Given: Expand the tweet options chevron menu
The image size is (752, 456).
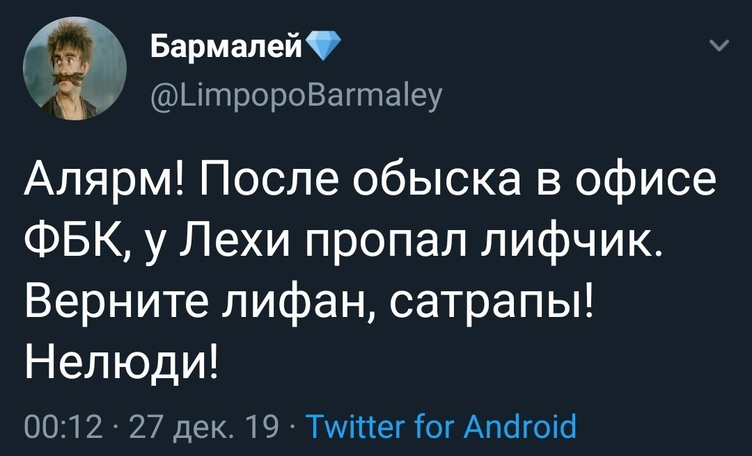Looking at the screenshot, I should [x=720, y=47].
